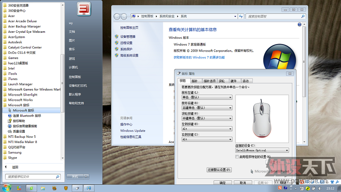Image resolution: width=341 pixels, height=192 pixels.
Task: Open the Windows Start orb
Action: 7,188
